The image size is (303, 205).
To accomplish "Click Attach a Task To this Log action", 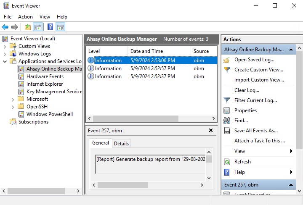I will point(260,141).
